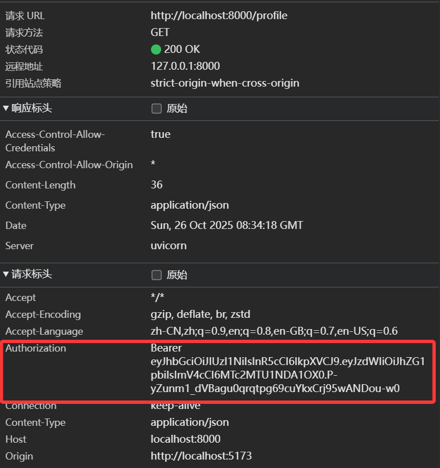
Task: Click the GET request method value
Action: click(160, 33)
